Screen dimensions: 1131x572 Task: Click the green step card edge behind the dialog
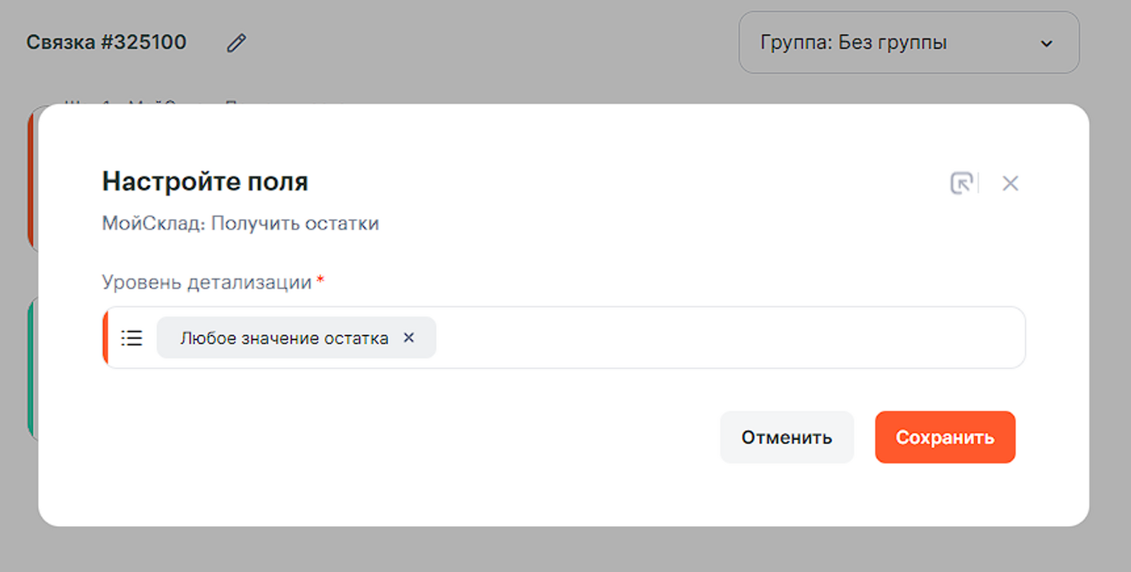(31, 367)
